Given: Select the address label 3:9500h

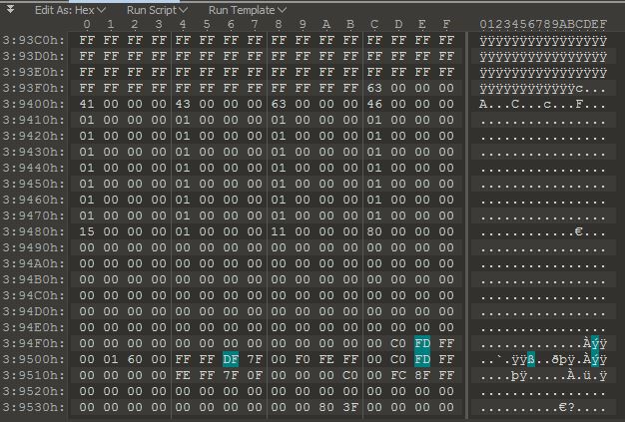Looking at the screenshot, I should coord(34,359).
